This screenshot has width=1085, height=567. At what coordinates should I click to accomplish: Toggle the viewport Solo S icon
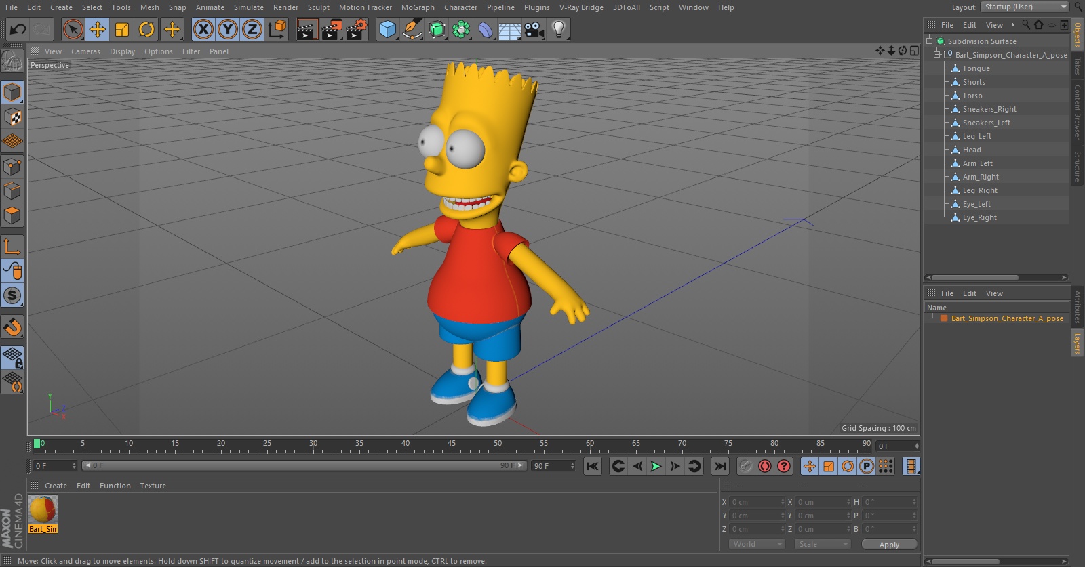click(x=12, y=295)
